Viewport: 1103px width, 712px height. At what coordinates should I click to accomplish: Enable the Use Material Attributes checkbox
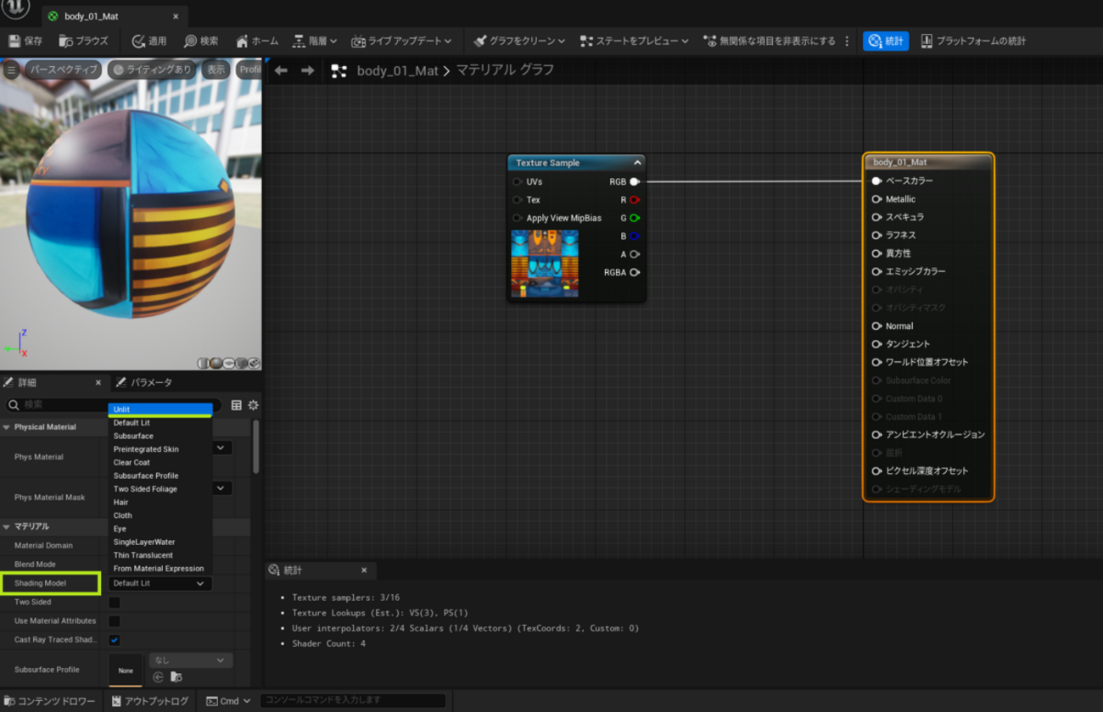[x=115, y=621]
